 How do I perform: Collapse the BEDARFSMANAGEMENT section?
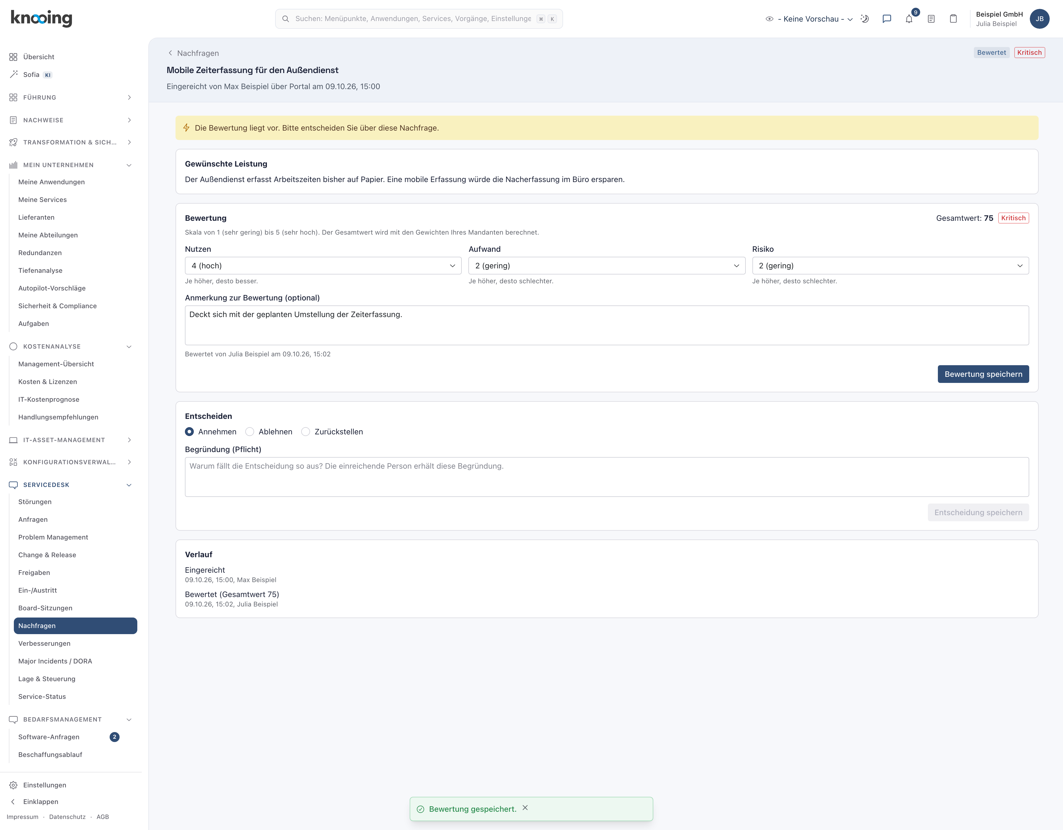[71, 720]
